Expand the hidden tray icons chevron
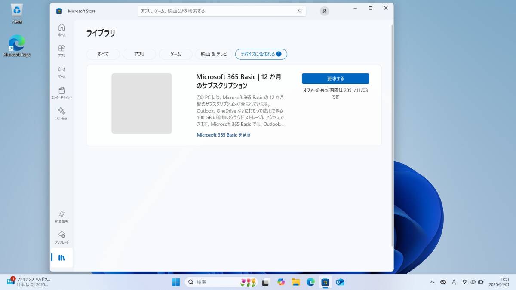Image resolution: width=516 pixels, height=290 pixels. (432, 282)
